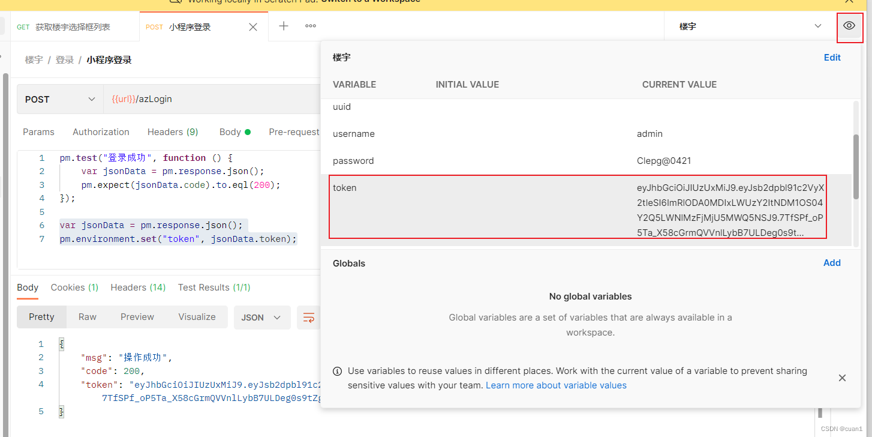Image resolution: width=872 pixels, height=437 pixels.
Task: Toggle the response line wrap icon
Action: pyautogui.click(x=309, y=318)
